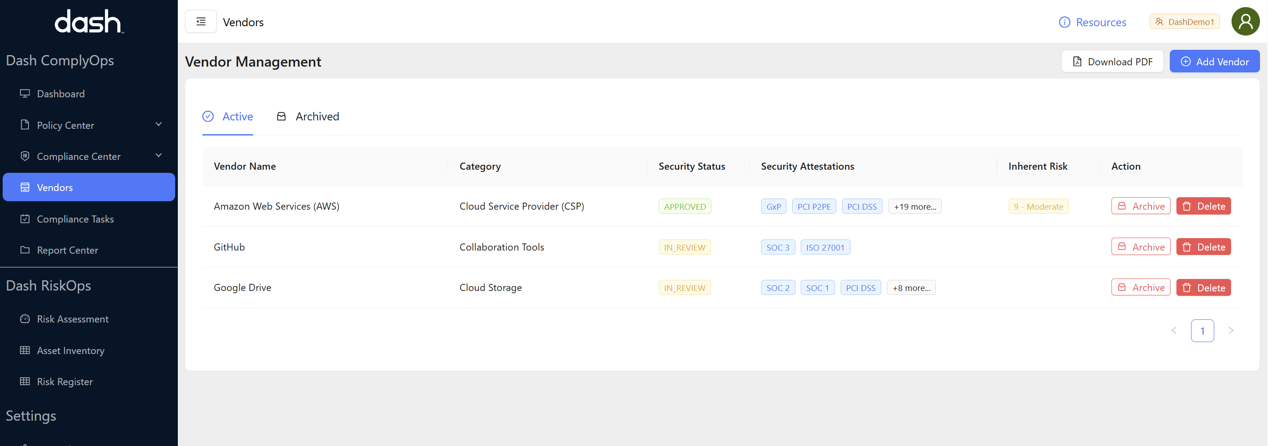This screenshot has height=446, width=1268.
Task: Open Dashboard from the sidebar
Action: [60, 93]
